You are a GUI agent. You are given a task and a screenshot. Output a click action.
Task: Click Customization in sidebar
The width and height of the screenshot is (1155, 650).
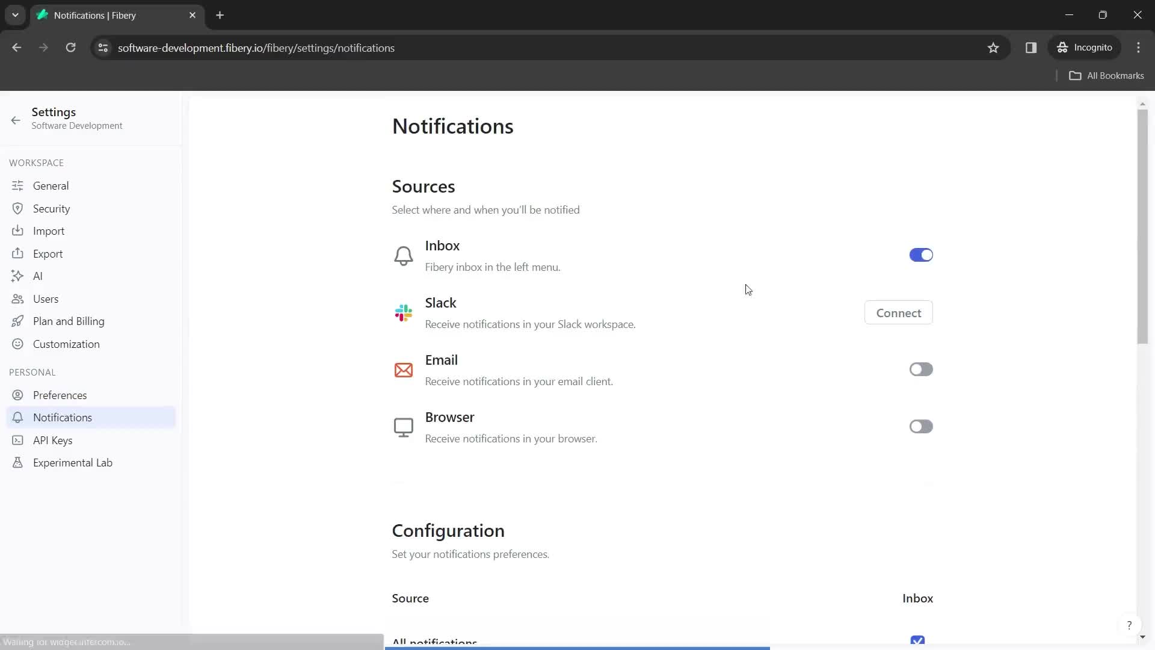click(66, 344)
